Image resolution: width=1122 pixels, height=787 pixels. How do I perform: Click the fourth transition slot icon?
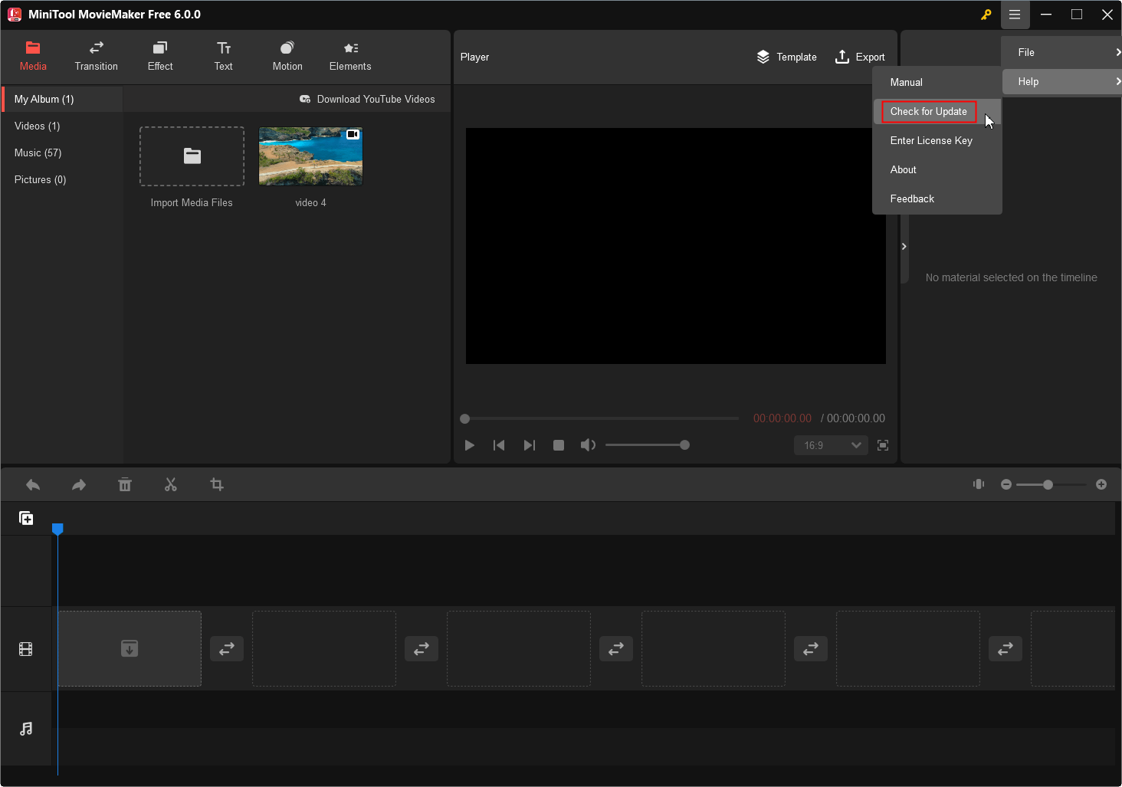(x=811, y=649)
